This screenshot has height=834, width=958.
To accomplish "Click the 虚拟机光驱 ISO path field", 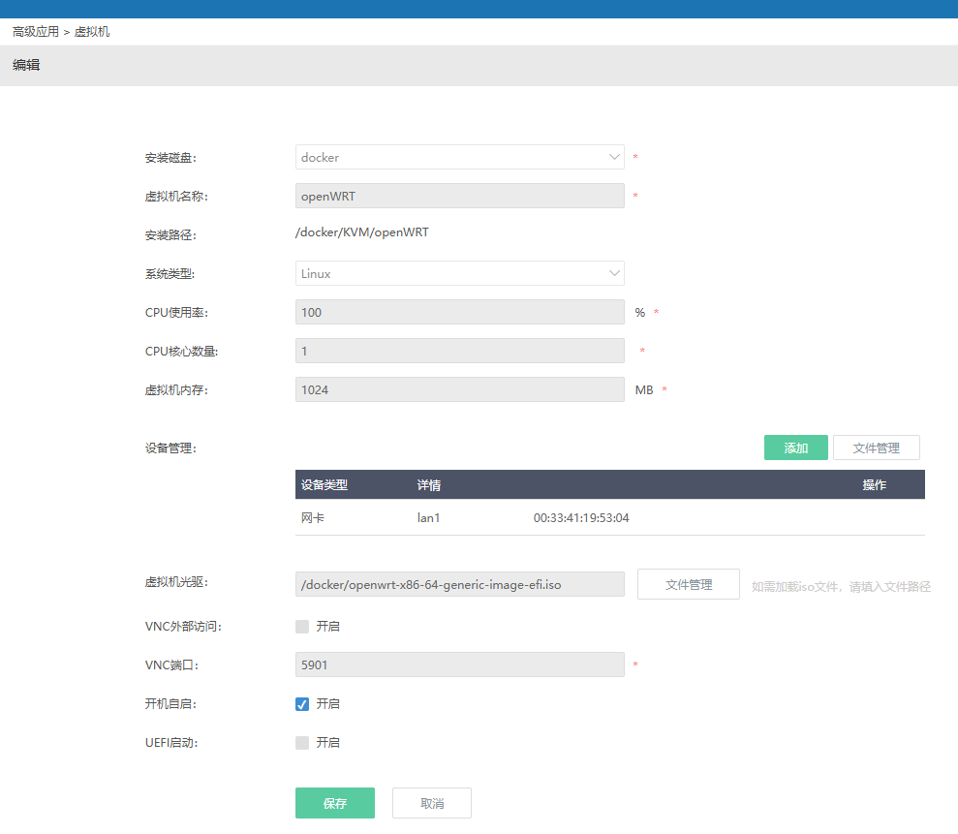I will coord(459,584).
